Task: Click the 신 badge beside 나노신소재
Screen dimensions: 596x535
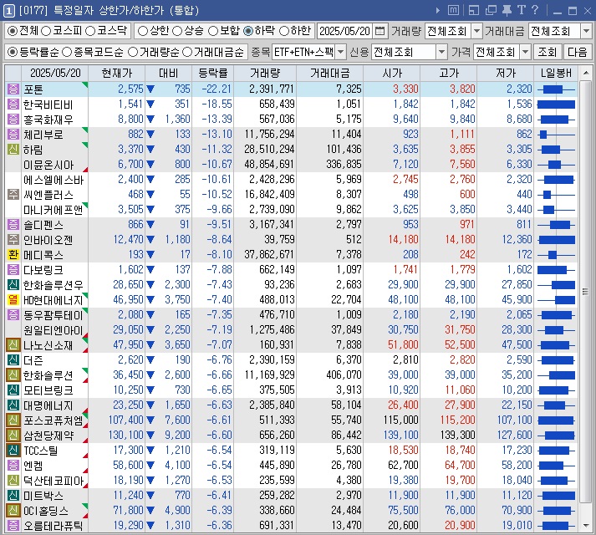Action: coord(13,345)
